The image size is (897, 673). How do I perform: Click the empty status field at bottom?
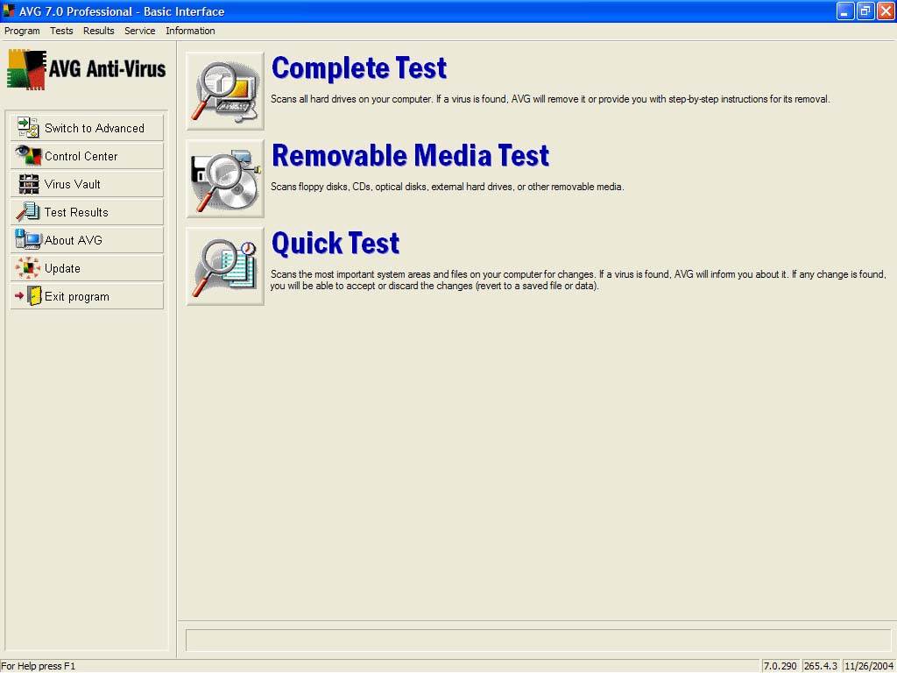click(x=539, y=640)
